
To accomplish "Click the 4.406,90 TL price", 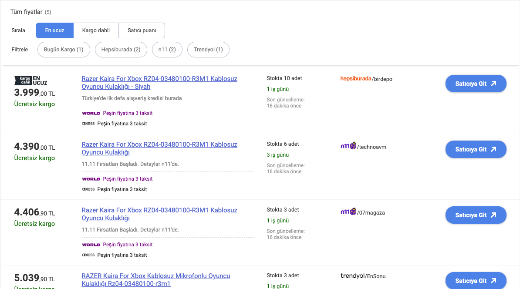I will [34, 212].
